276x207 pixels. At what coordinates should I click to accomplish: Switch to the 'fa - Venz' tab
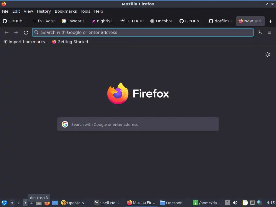pos(44,21)
